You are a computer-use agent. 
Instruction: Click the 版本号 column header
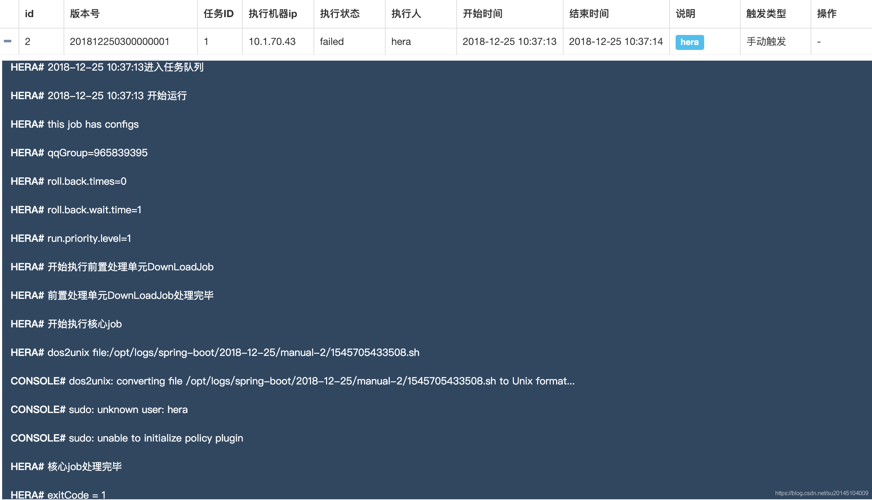(x=85, y=14)
